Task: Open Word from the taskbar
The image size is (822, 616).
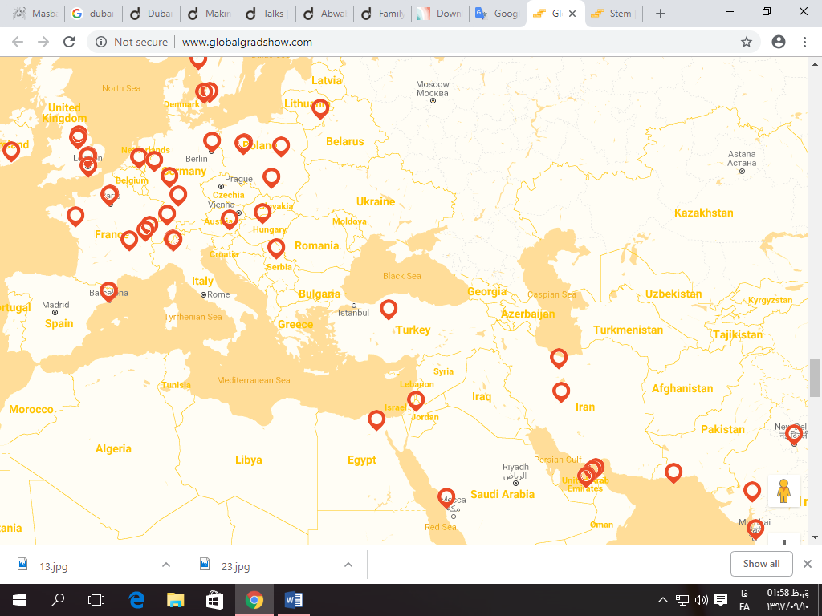Action: pyautogui.click(x=293, y=599)
